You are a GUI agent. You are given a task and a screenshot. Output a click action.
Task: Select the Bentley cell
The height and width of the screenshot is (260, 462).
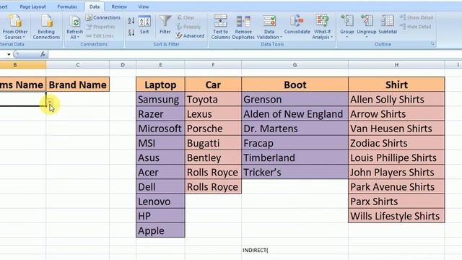pyautogui.click(x=214, y=157)
